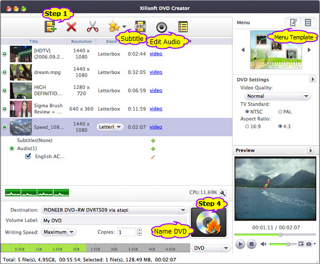This screenshot has height=264, width=320.
Task: Click the Copies stepper arrows
Action: click(x=140, y=232)
